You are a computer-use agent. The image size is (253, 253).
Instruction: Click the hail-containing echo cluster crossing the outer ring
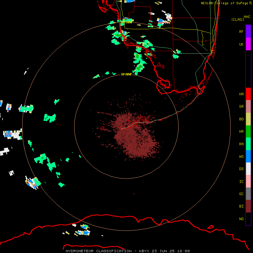[33, 183]
